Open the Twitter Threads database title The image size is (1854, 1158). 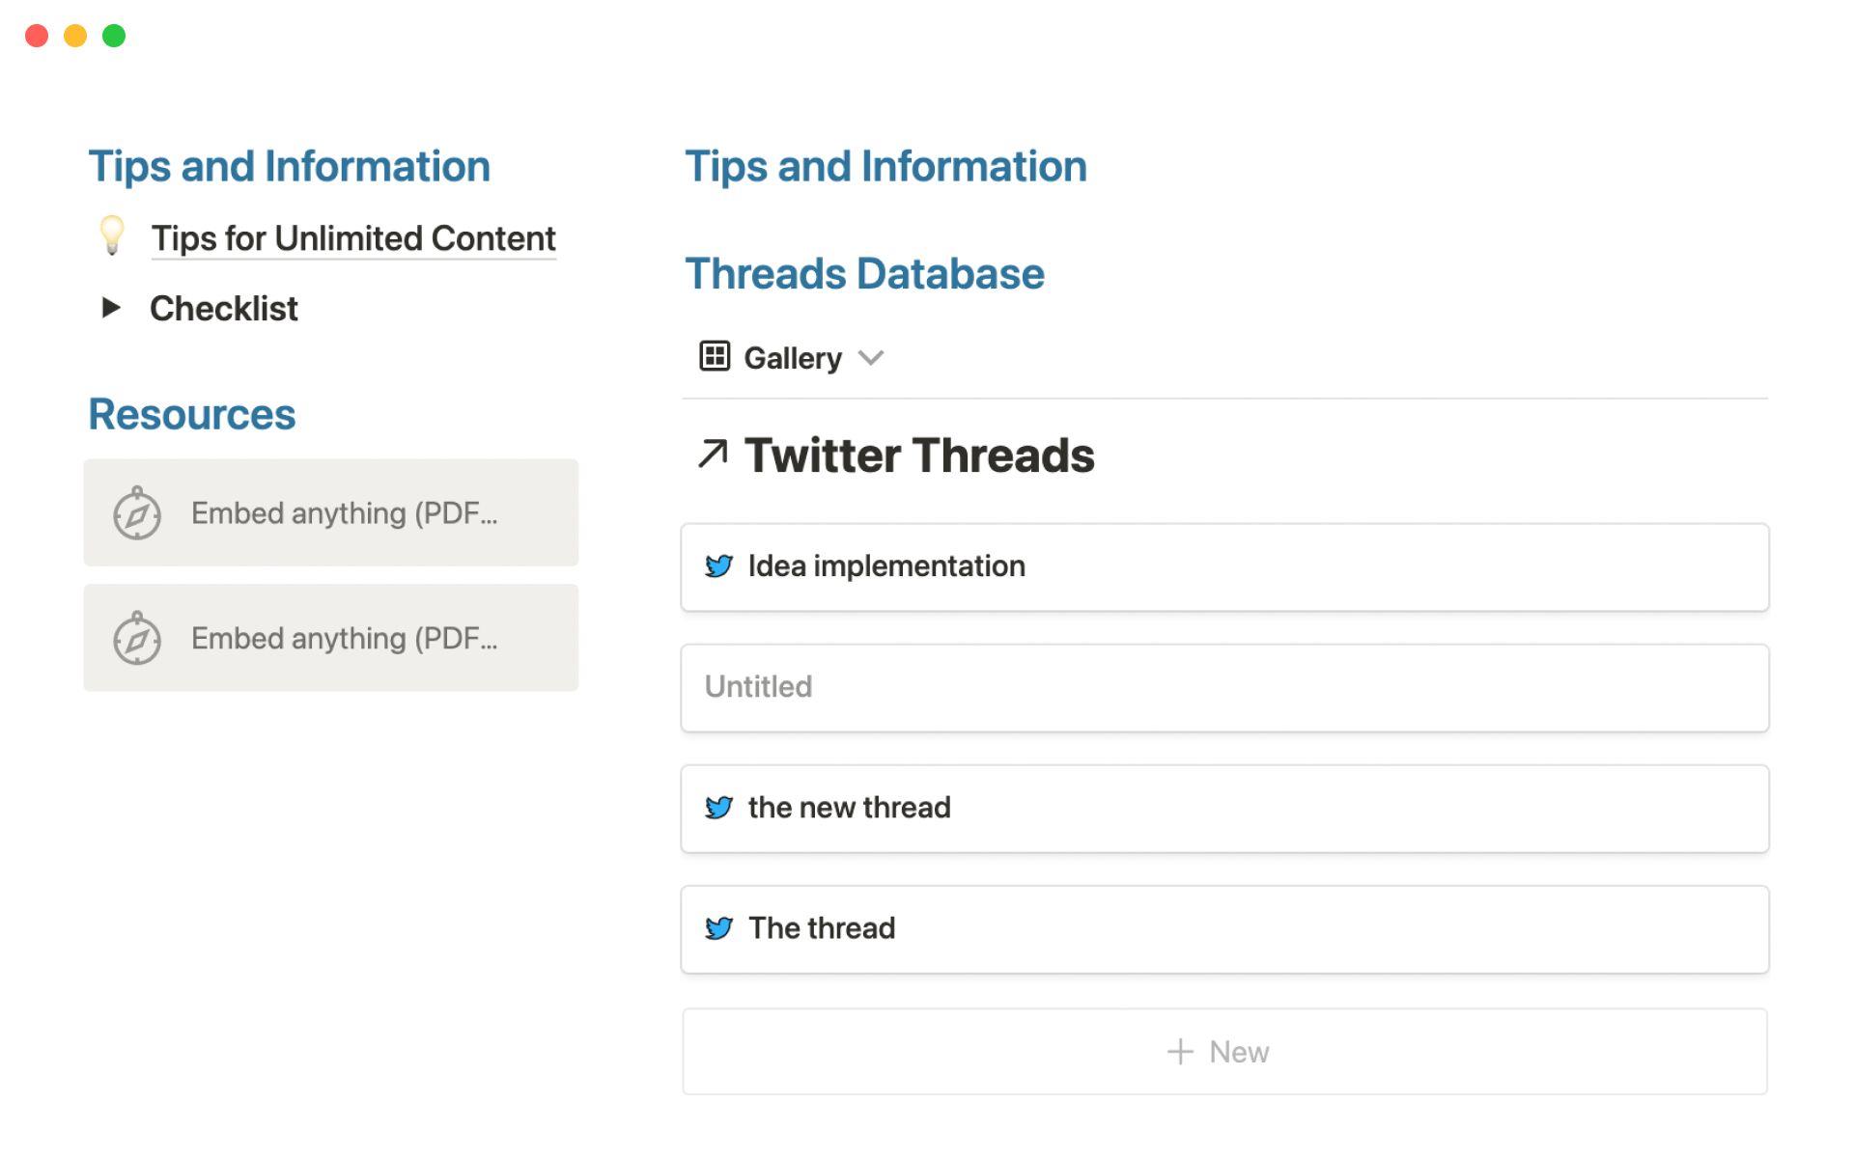point(918,455)
